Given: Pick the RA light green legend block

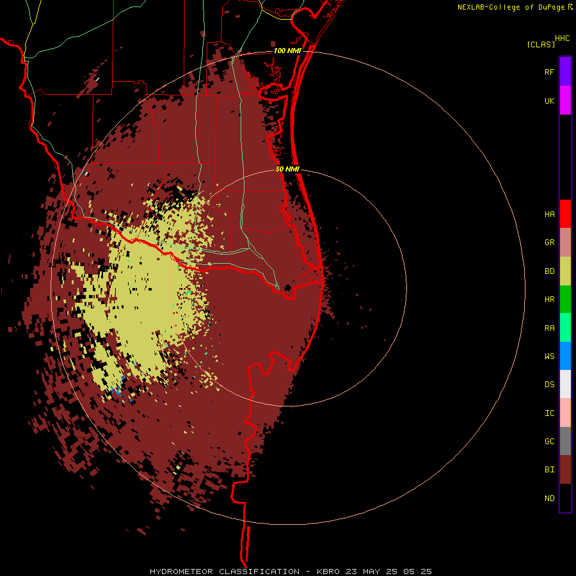Looking at the screenshot, I should 565,328.
